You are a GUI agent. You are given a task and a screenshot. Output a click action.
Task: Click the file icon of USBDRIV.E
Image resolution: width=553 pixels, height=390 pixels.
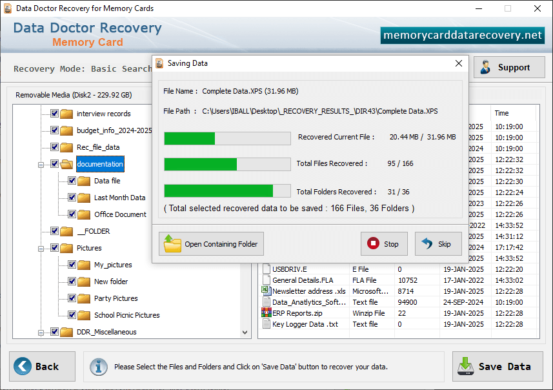coord(266,269)
